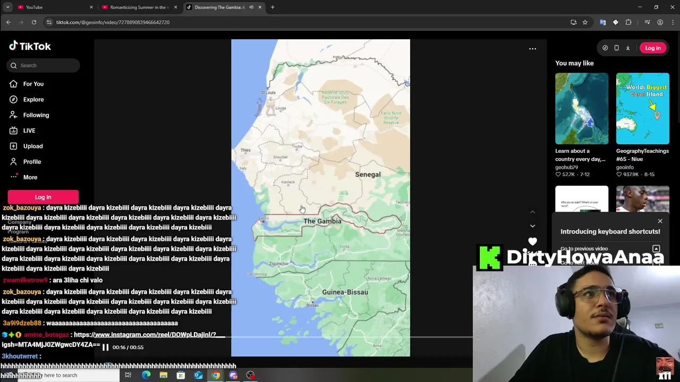Open the soccer player video thumbnail
Image resolution: width=680 pixels, height=382 pixels.
point(642,199)
